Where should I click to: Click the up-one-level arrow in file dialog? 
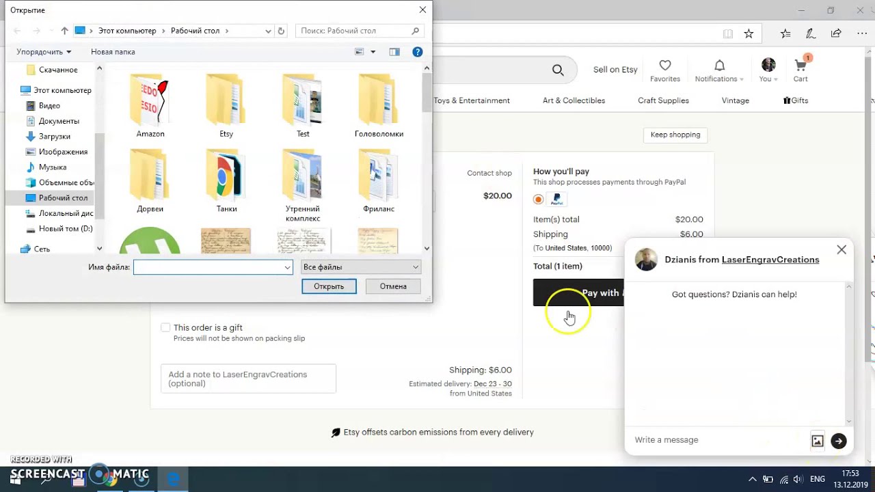click(64, 31)
